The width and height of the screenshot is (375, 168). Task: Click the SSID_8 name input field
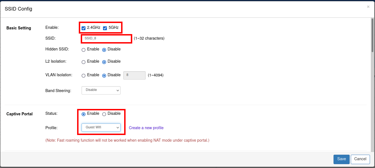tap(106, 39)
